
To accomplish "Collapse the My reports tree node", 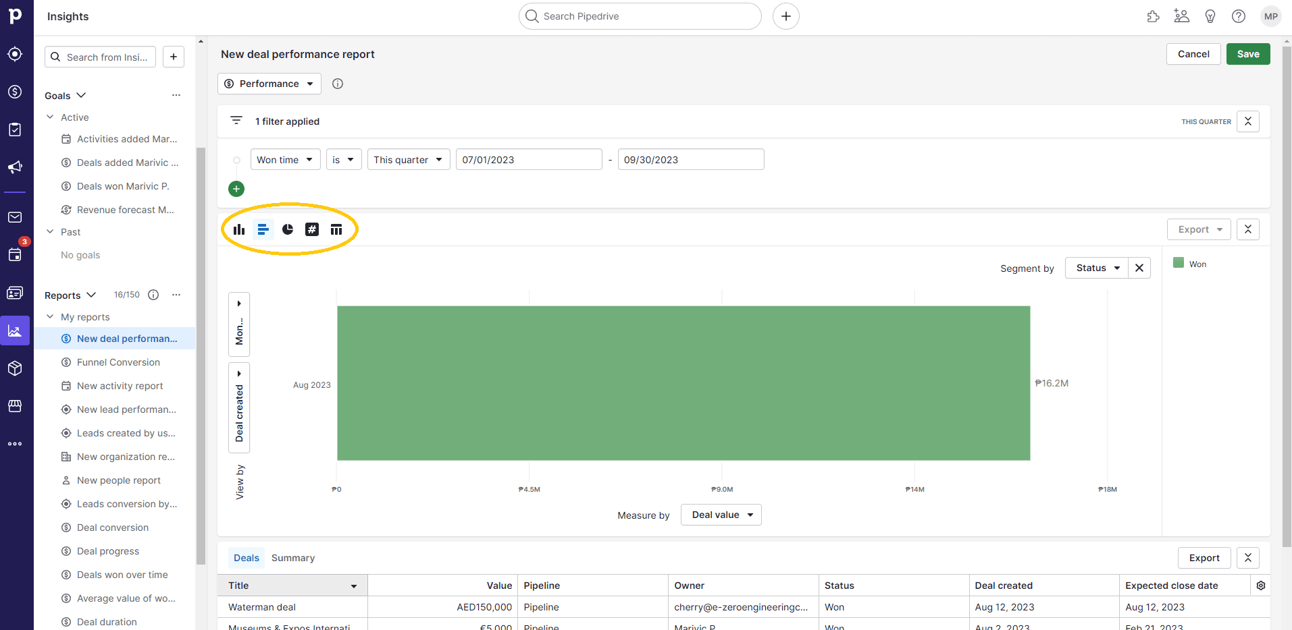I will tap(50, 316).
